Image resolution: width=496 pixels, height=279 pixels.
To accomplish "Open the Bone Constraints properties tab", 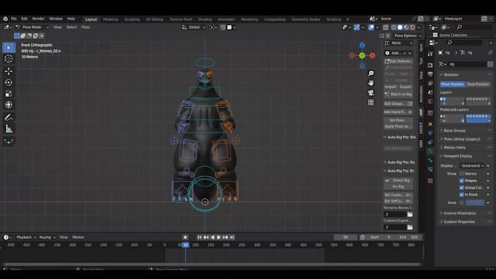I will [430, 169].
